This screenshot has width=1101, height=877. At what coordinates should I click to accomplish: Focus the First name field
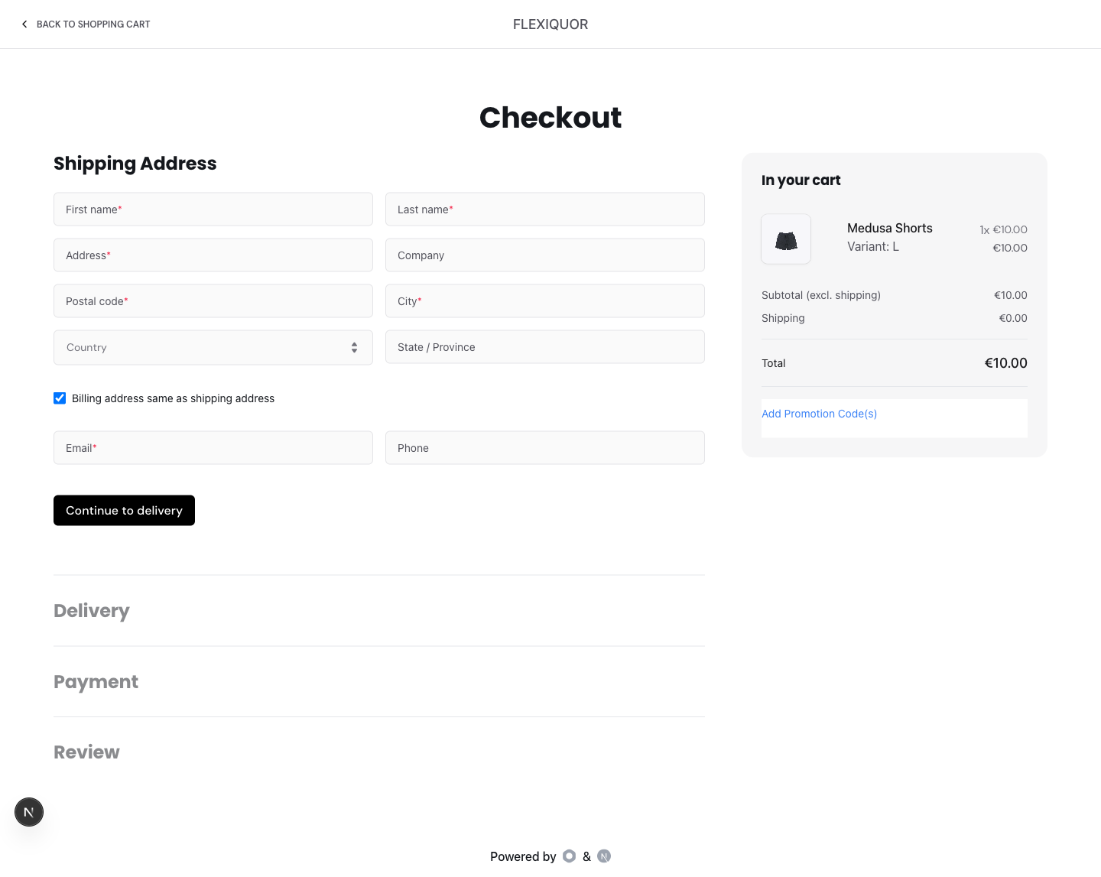(213, 210)
